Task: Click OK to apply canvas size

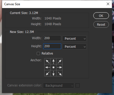Action: (x=101, y=16)
